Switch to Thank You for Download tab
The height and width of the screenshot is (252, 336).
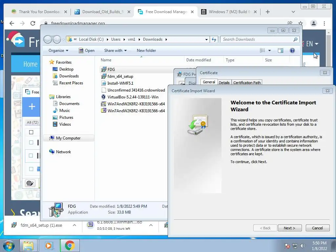[39, 12]
